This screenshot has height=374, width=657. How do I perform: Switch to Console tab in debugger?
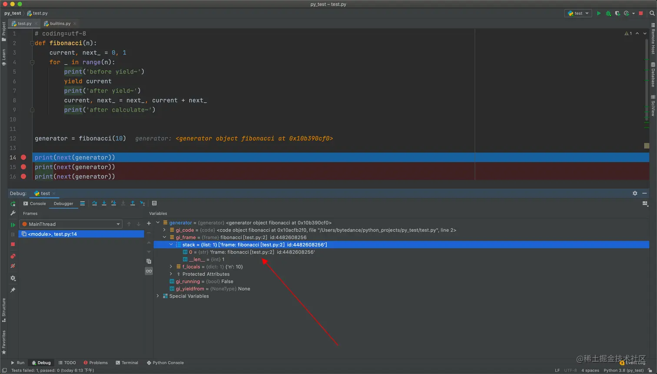pyautogui.click(x=34, y=203)
